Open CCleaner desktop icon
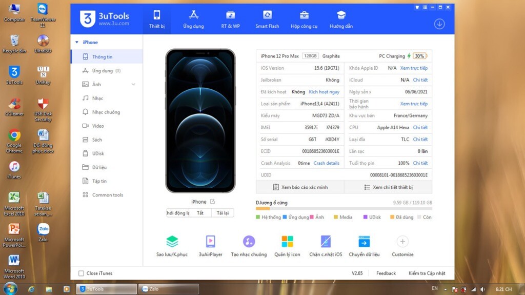Screen dimensions: 525x295 coord(14,107)
